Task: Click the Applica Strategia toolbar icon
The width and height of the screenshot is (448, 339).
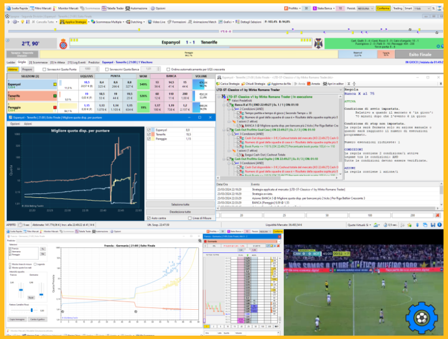Action: pos(71,21)
